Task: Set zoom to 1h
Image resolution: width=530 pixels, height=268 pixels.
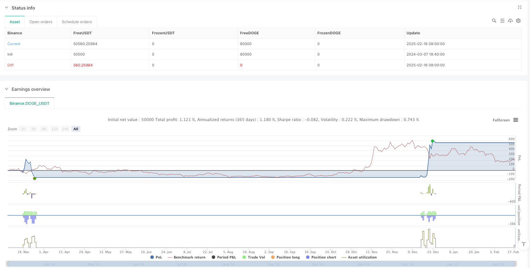Action: click(23, 129)
